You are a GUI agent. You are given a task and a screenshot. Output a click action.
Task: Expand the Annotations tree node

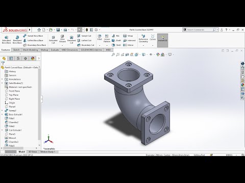pyautogui.click(x=2, y=79)
